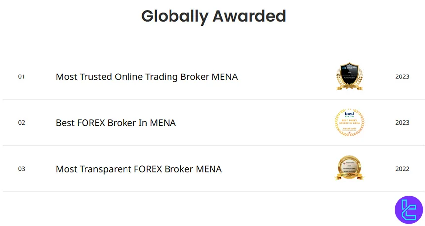The height and width of the screenshot is (226, 425).
Task: Open the Most Trusted Online Trading Broker MENA title
Action: pos(147,77)
